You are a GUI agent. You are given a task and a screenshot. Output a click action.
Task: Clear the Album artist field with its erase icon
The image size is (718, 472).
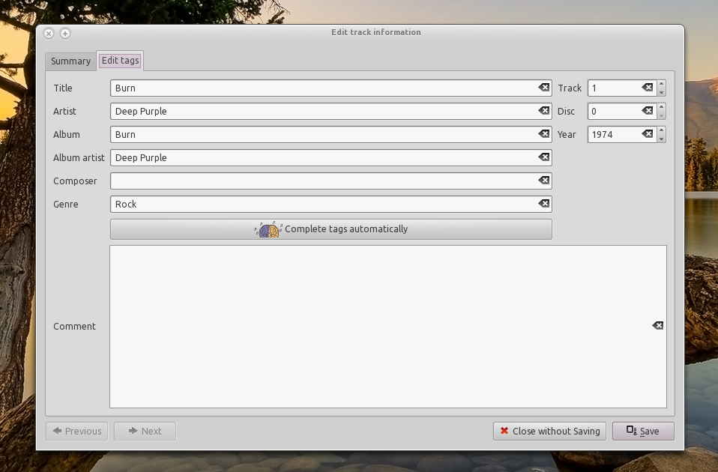(543, 157)
